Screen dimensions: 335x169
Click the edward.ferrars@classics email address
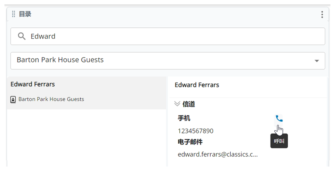[218, 154]
